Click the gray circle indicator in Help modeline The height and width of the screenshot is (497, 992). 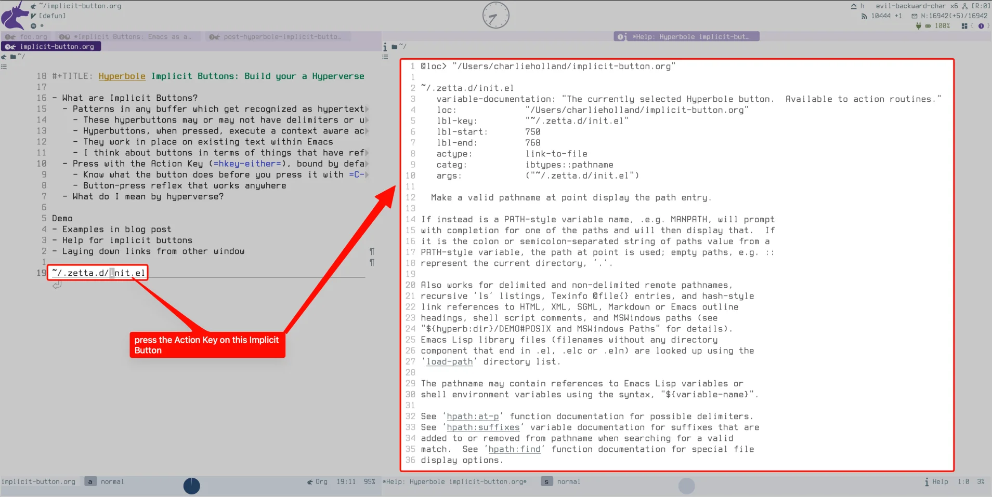pyautogui.click(x=687, y=486)
